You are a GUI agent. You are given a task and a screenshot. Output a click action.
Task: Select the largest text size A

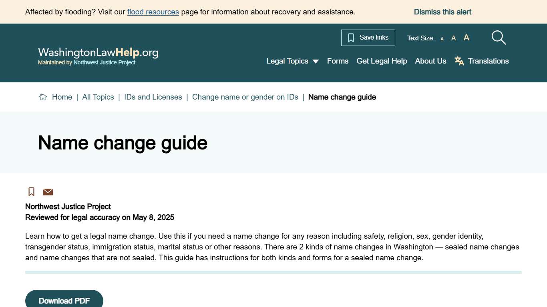[x=466, y=37]
